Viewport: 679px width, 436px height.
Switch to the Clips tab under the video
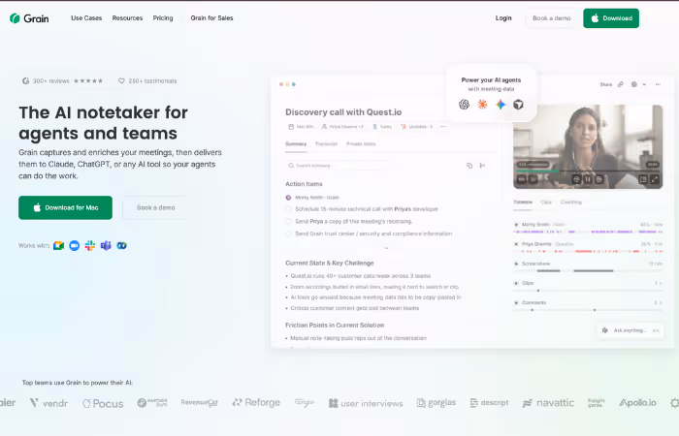pyautogui.click(x=546, y=202)
